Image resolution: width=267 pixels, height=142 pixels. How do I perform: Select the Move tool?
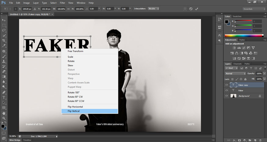point(4,20)
